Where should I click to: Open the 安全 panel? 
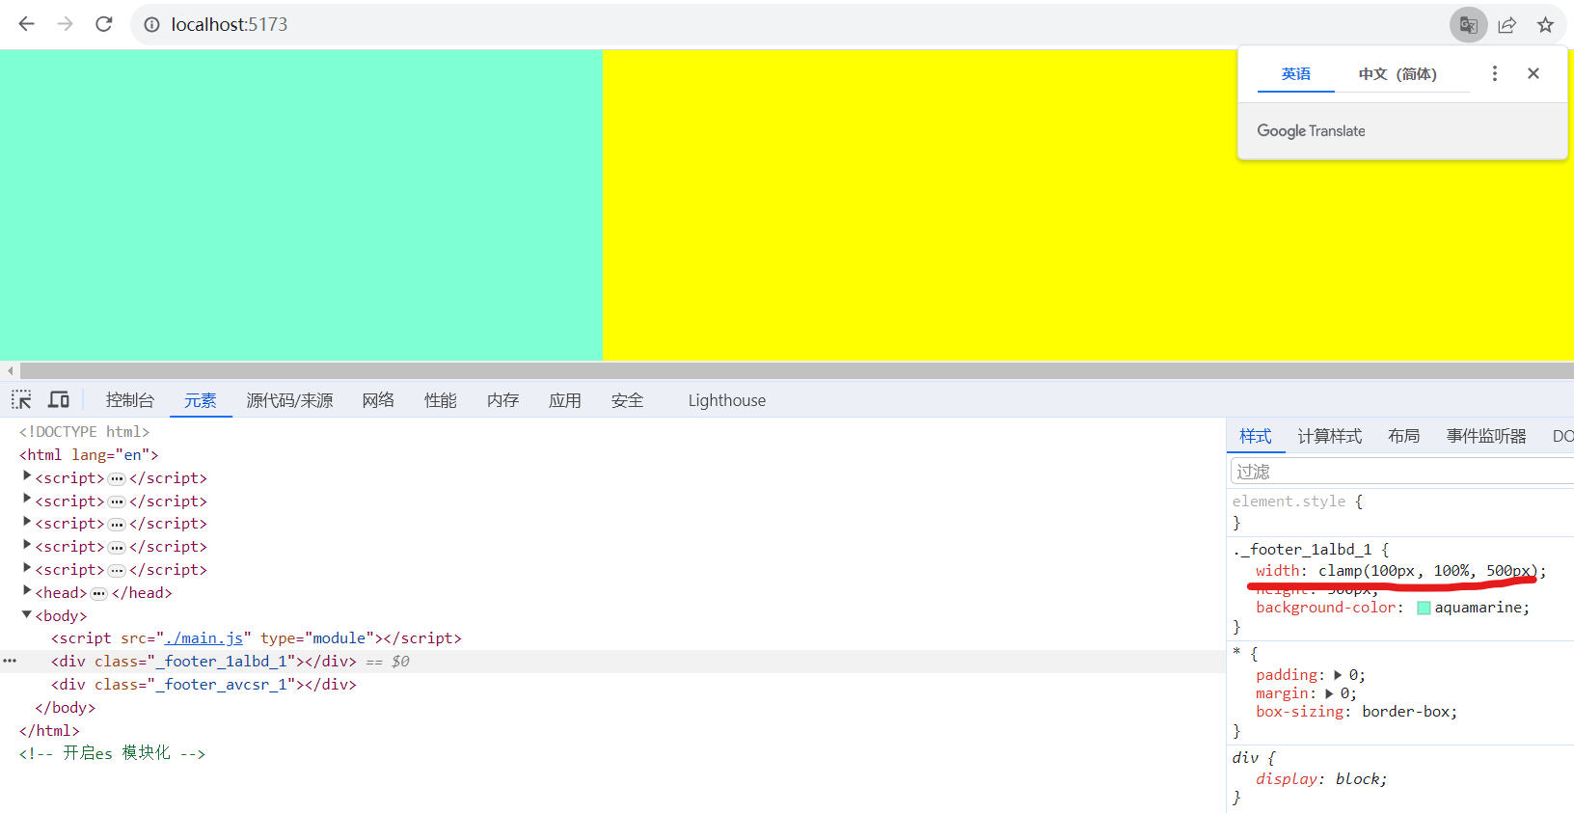(627, 400)
